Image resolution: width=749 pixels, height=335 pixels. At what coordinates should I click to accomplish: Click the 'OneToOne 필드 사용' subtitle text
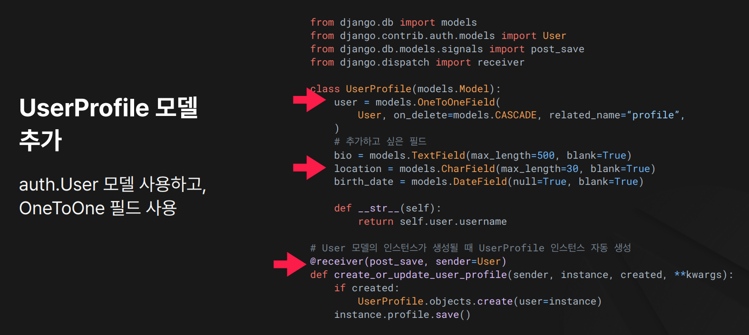click(x=98, y=208)
